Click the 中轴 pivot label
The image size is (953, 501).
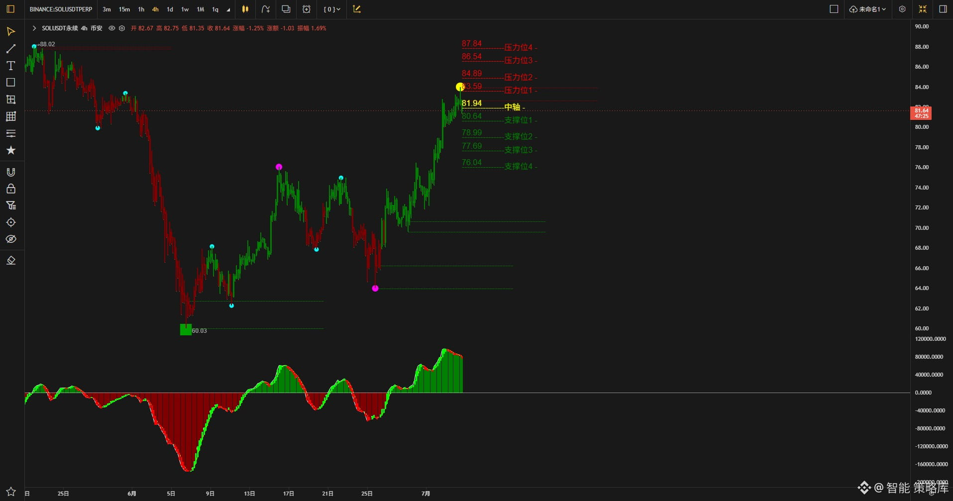512,107
